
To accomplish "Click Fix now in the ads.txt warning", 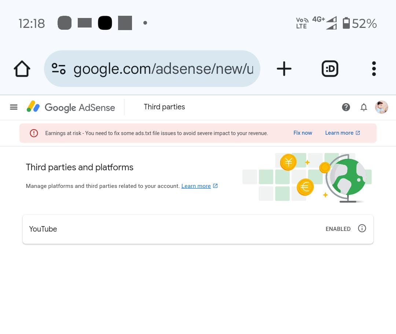I will pyautogui.click(x=302, y=133).
